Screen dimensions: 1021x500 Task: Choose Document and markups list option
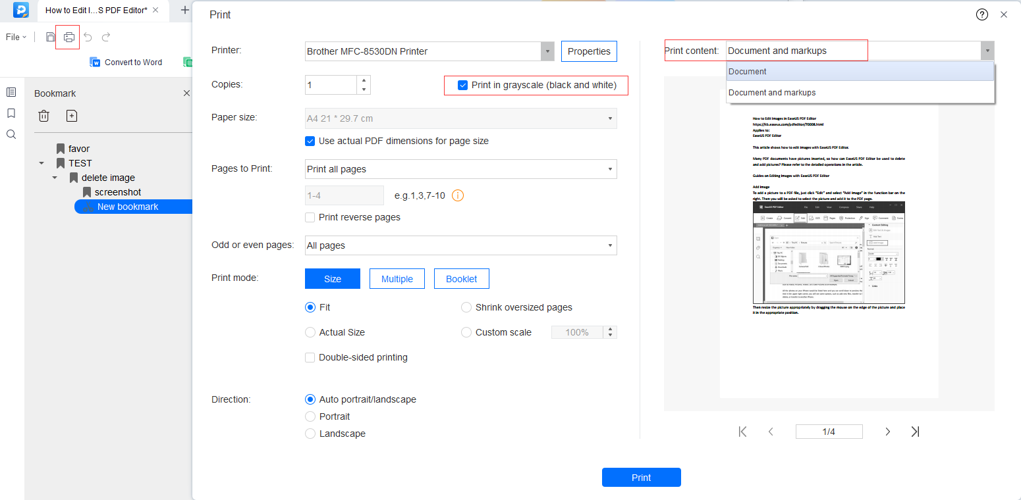point(860,93)
